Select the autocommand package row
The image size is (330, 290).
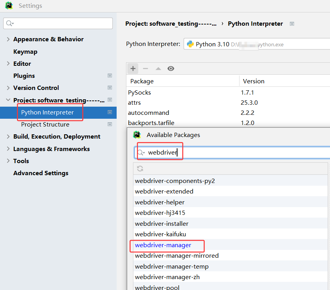click(x=228, y=112)
